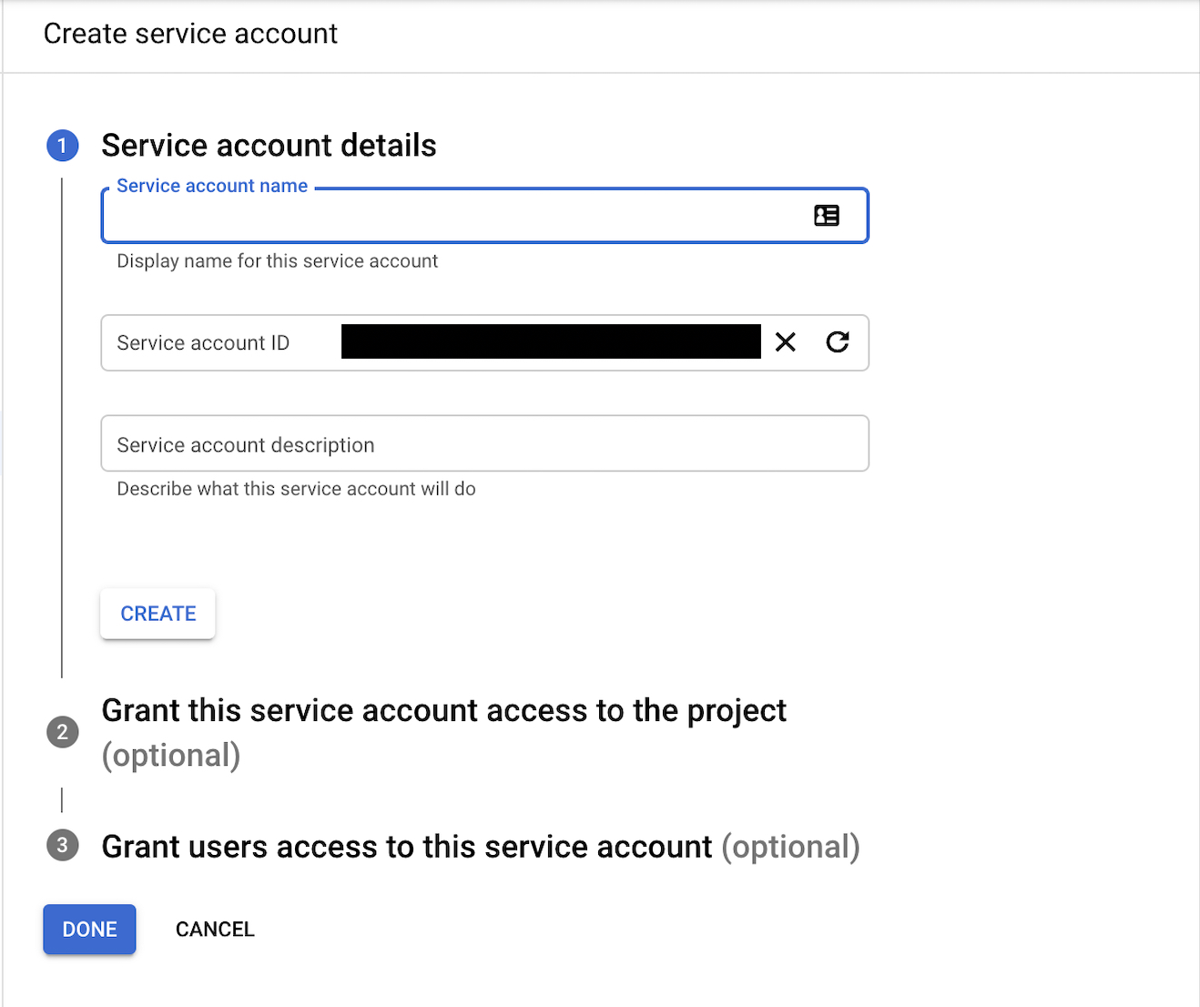Click the Service account name floating label
This screenshot has height=1007, width=1200.
212,186
